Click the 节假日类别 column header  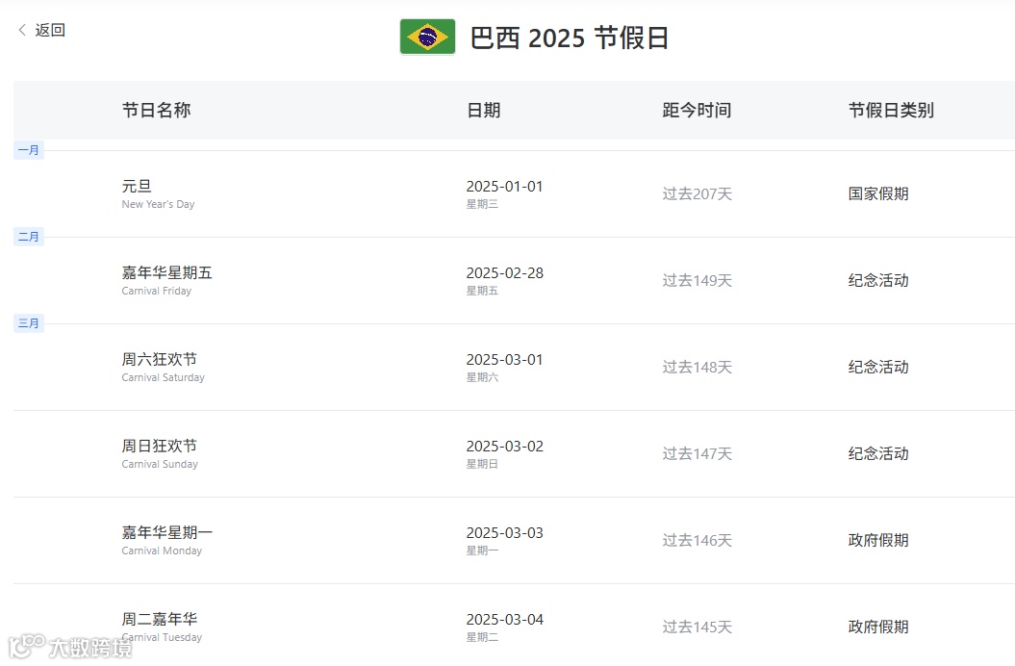tap(891, 110)
